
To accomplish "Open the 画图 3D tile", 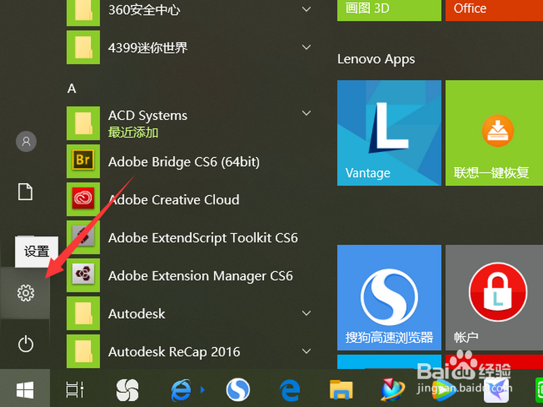I will [389, 9].
